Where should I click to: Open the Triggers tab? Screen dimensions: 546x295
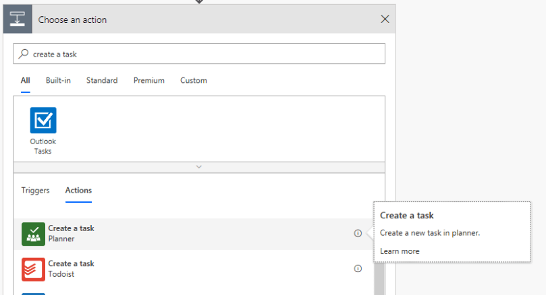point(35,191)
